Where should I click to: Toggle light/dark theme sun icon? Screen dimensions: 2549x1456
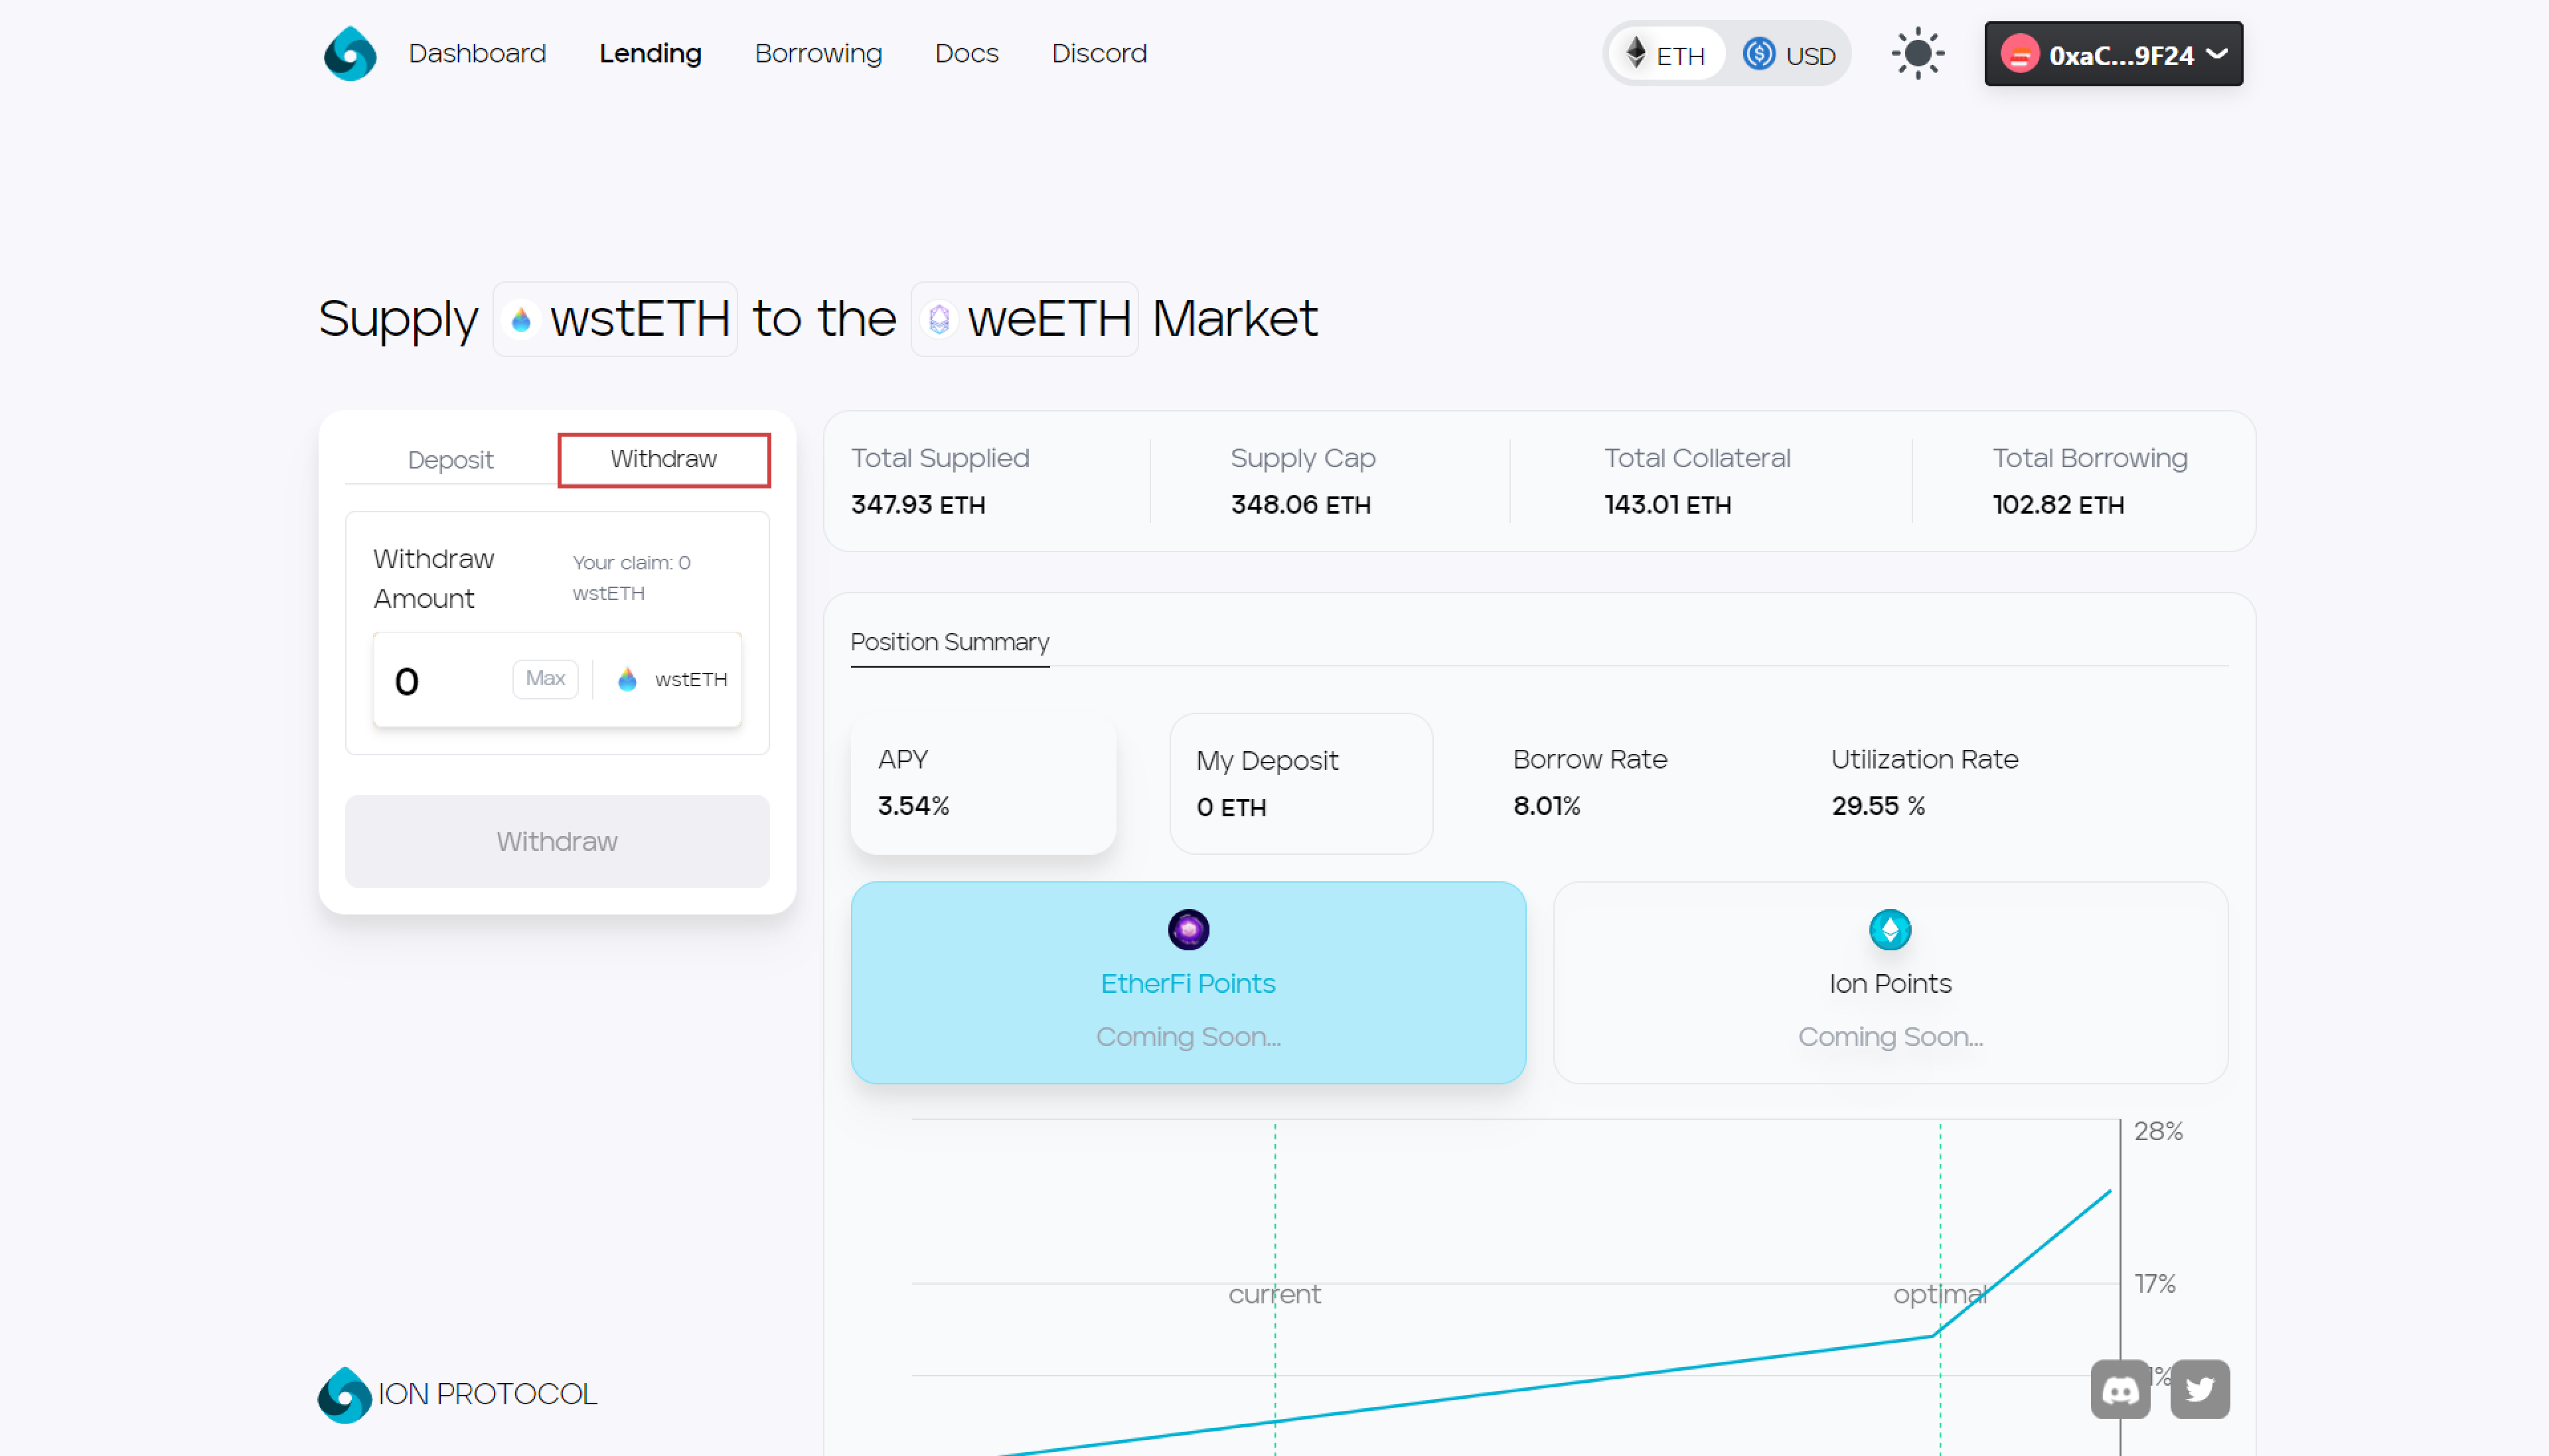(1917, 53)
